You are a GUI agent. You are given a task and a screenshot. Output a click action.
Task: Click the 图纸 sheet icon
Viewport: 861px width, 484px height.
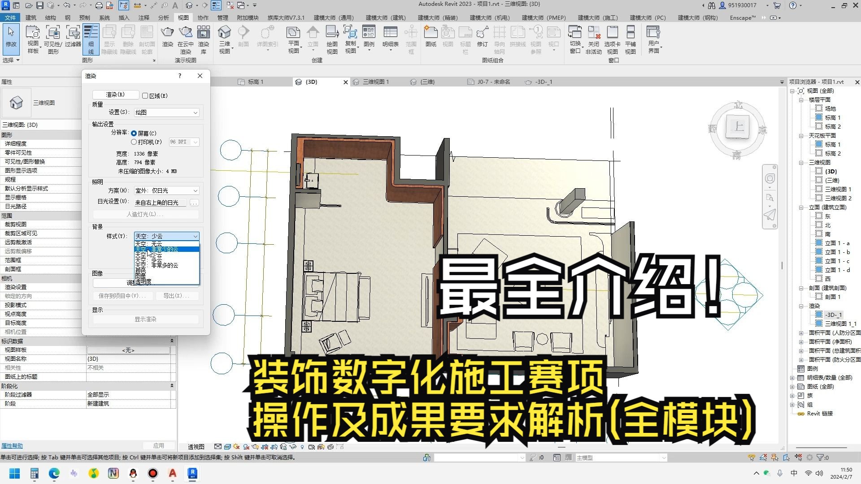point(430,37)
